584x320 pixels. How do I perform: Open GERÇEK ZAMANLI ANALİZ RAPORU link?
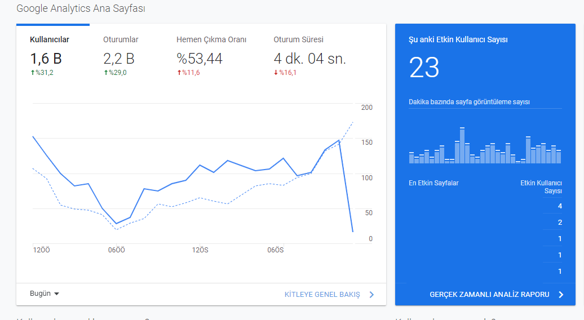click(x=489, y=295)
